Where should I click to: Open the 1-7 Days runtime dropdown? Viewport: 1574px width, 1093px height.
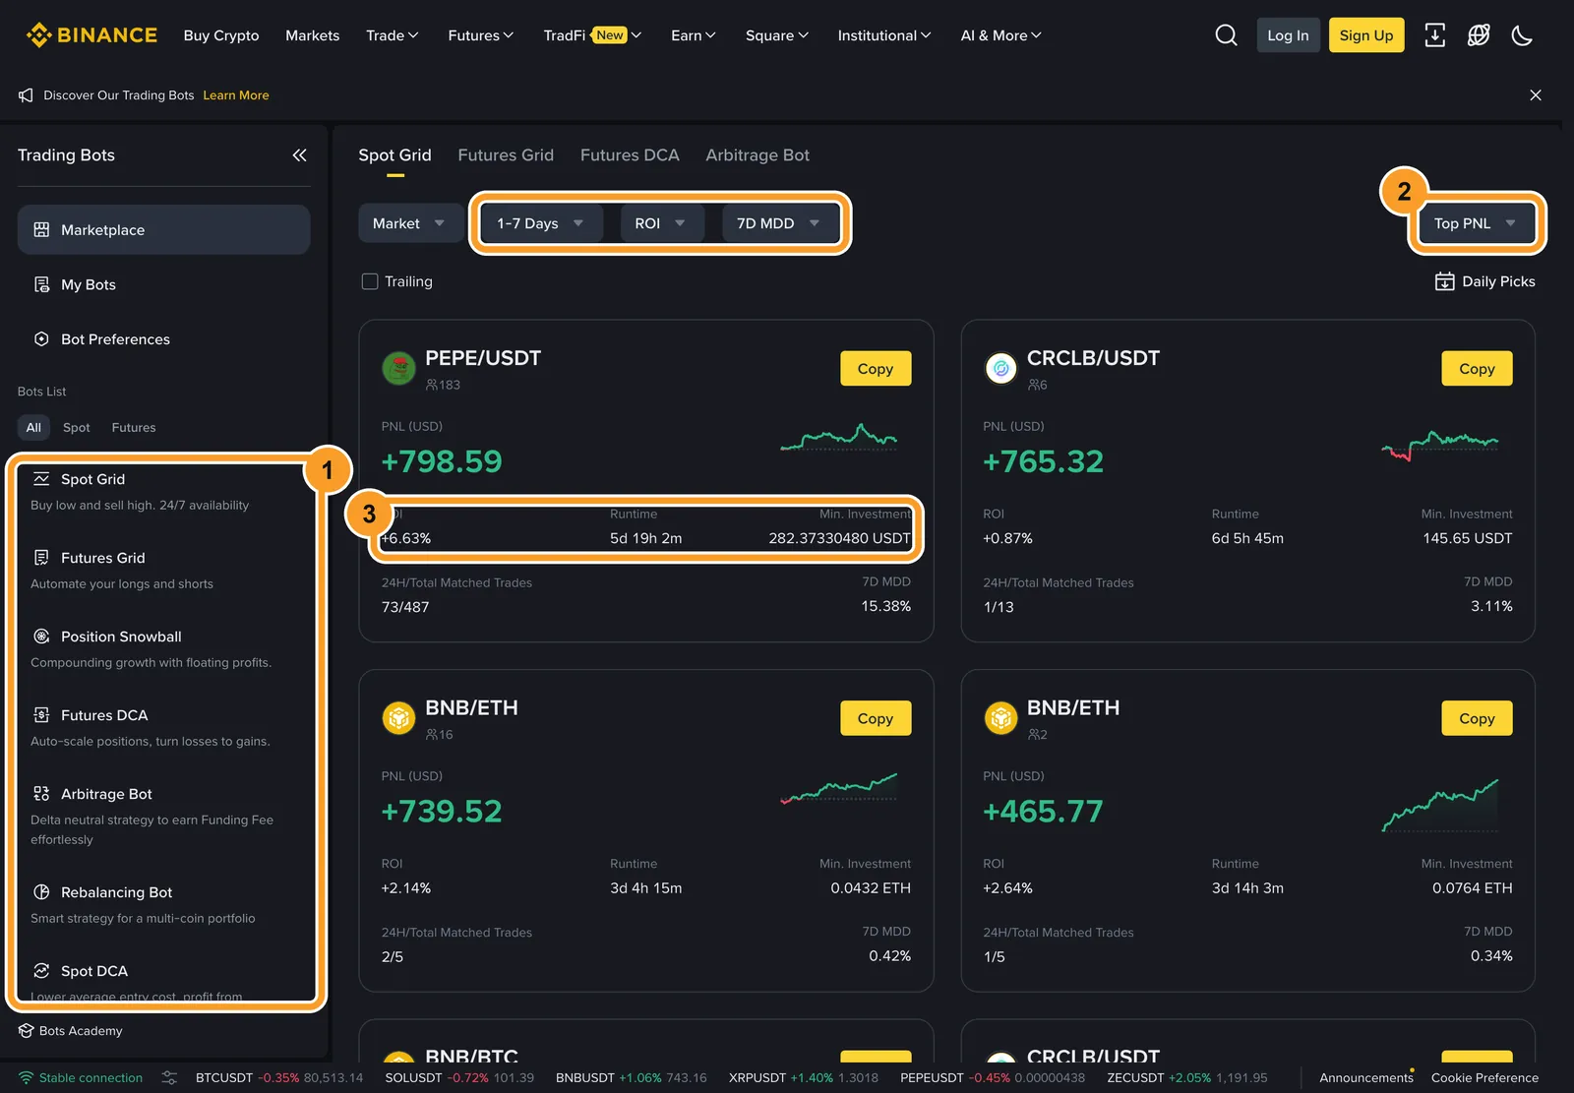(x=540, y=223)
